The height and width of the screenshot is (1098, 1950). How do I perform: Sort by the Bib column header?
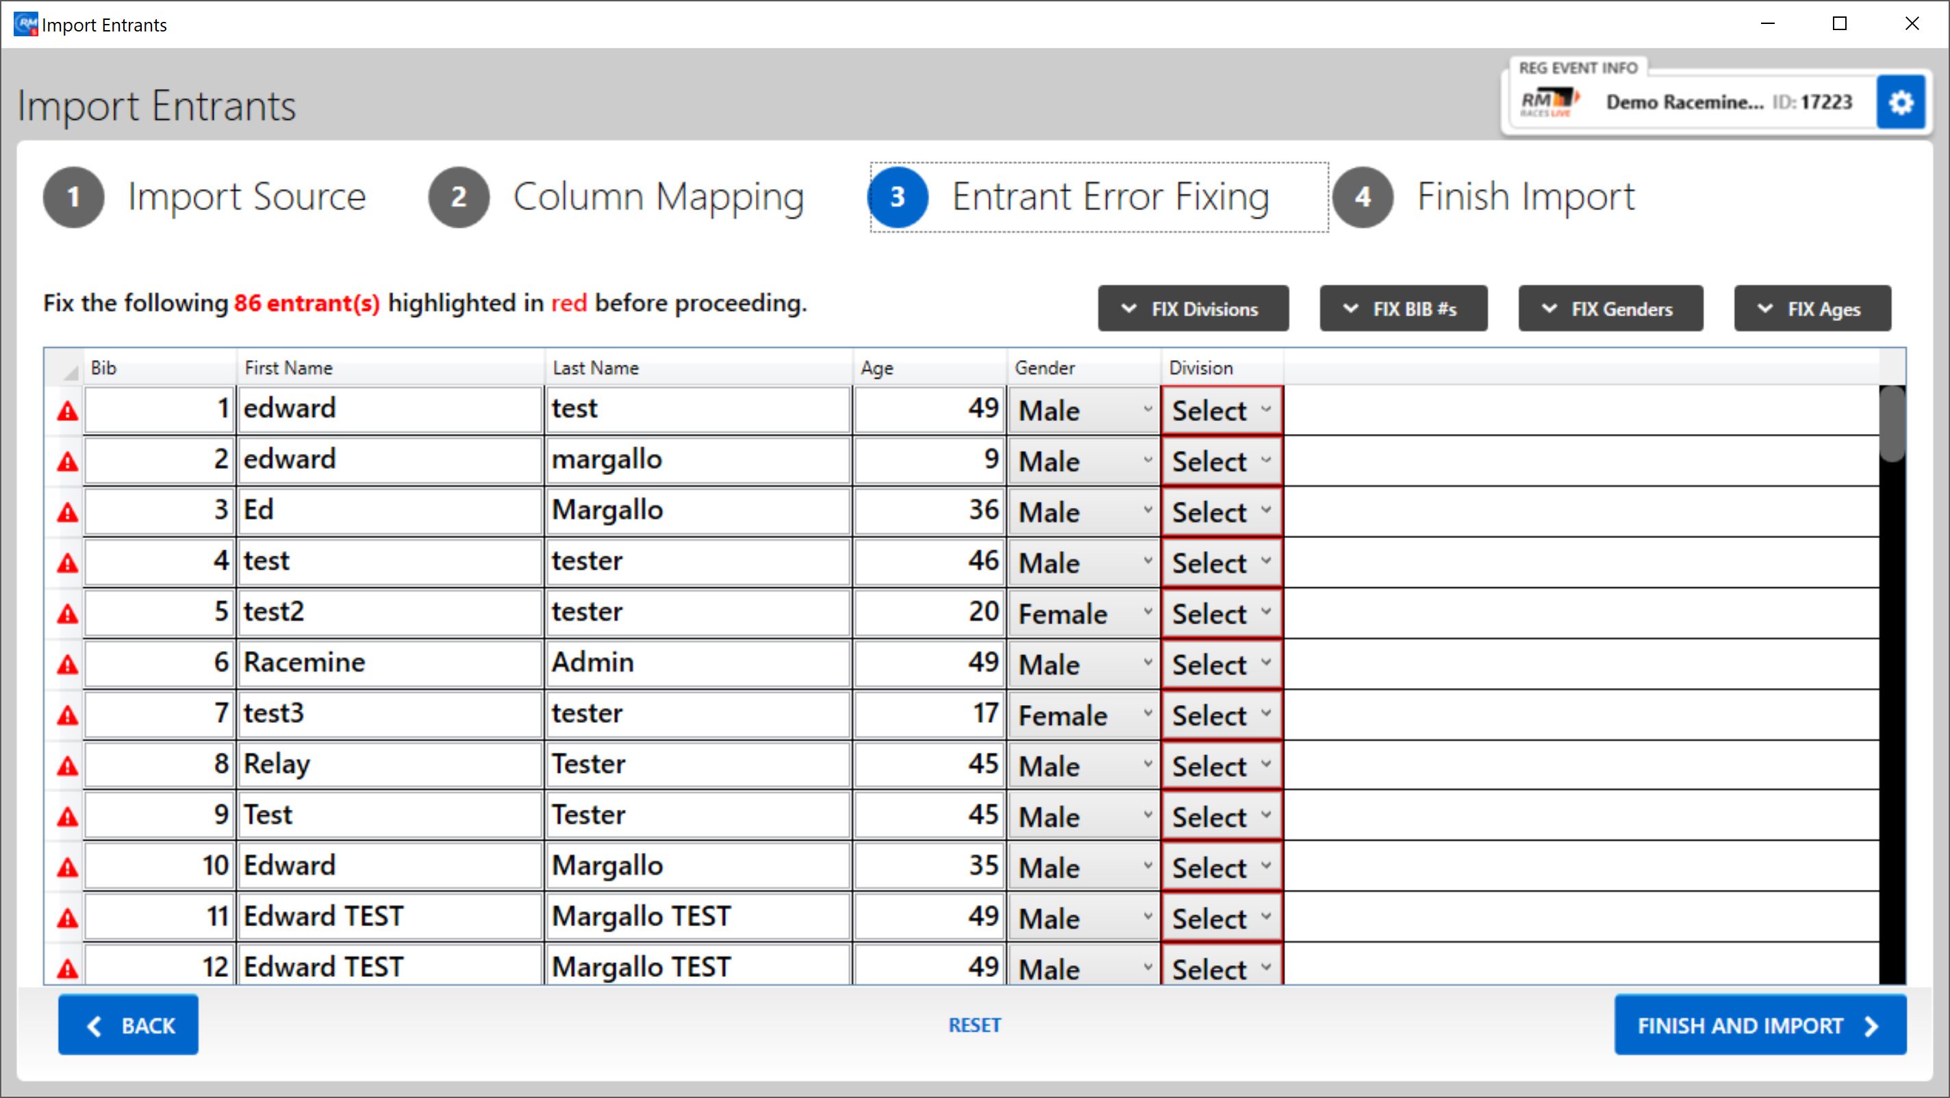click(160, 368)
